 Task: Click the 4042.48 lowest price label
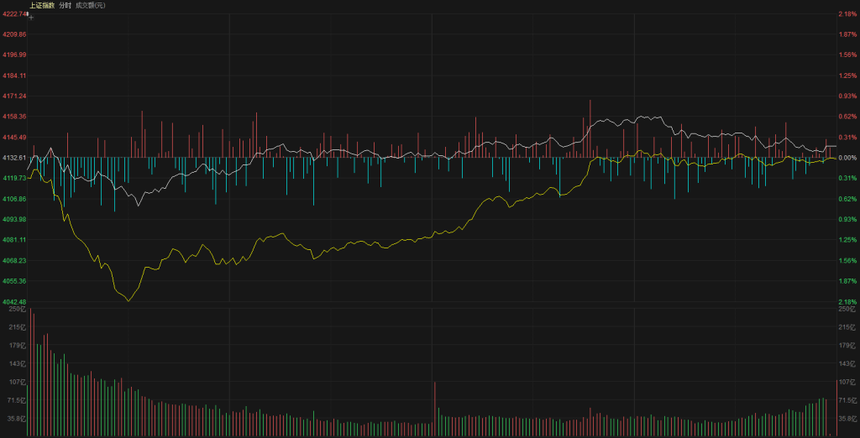(x=13, y=302)
